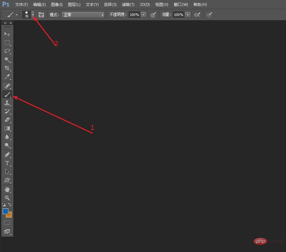Image resolution: width=286 pixels, height=252 pixels.
Task: Open the brush panel toggle icon
Action: pos(41,15)
